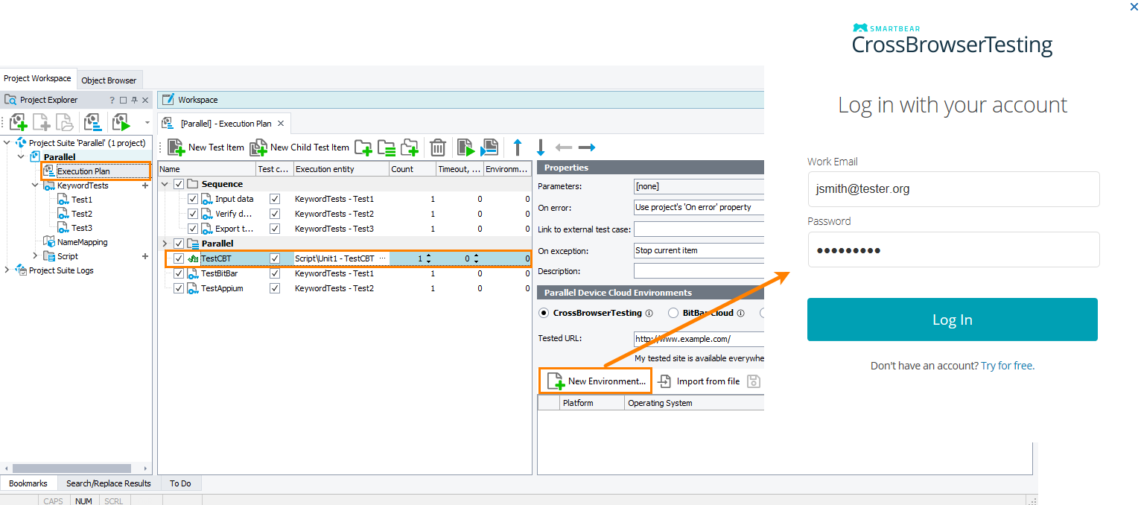Collapse the Sequence group
This screenshot has width=1141, height=505.
(165, 184)
